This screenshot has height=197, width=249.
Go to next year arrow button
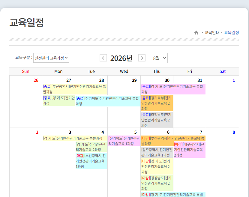(x=142, y=58)
